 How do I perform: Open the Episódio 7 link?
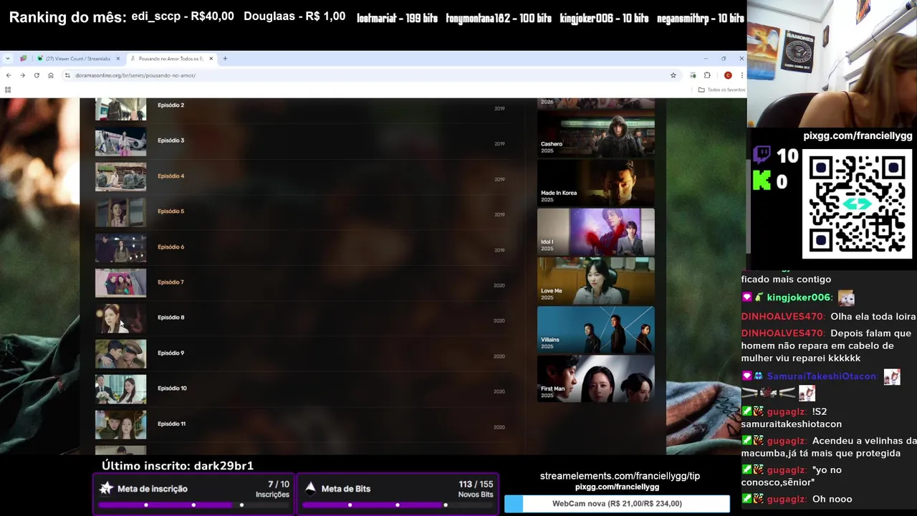pos(171,282)
